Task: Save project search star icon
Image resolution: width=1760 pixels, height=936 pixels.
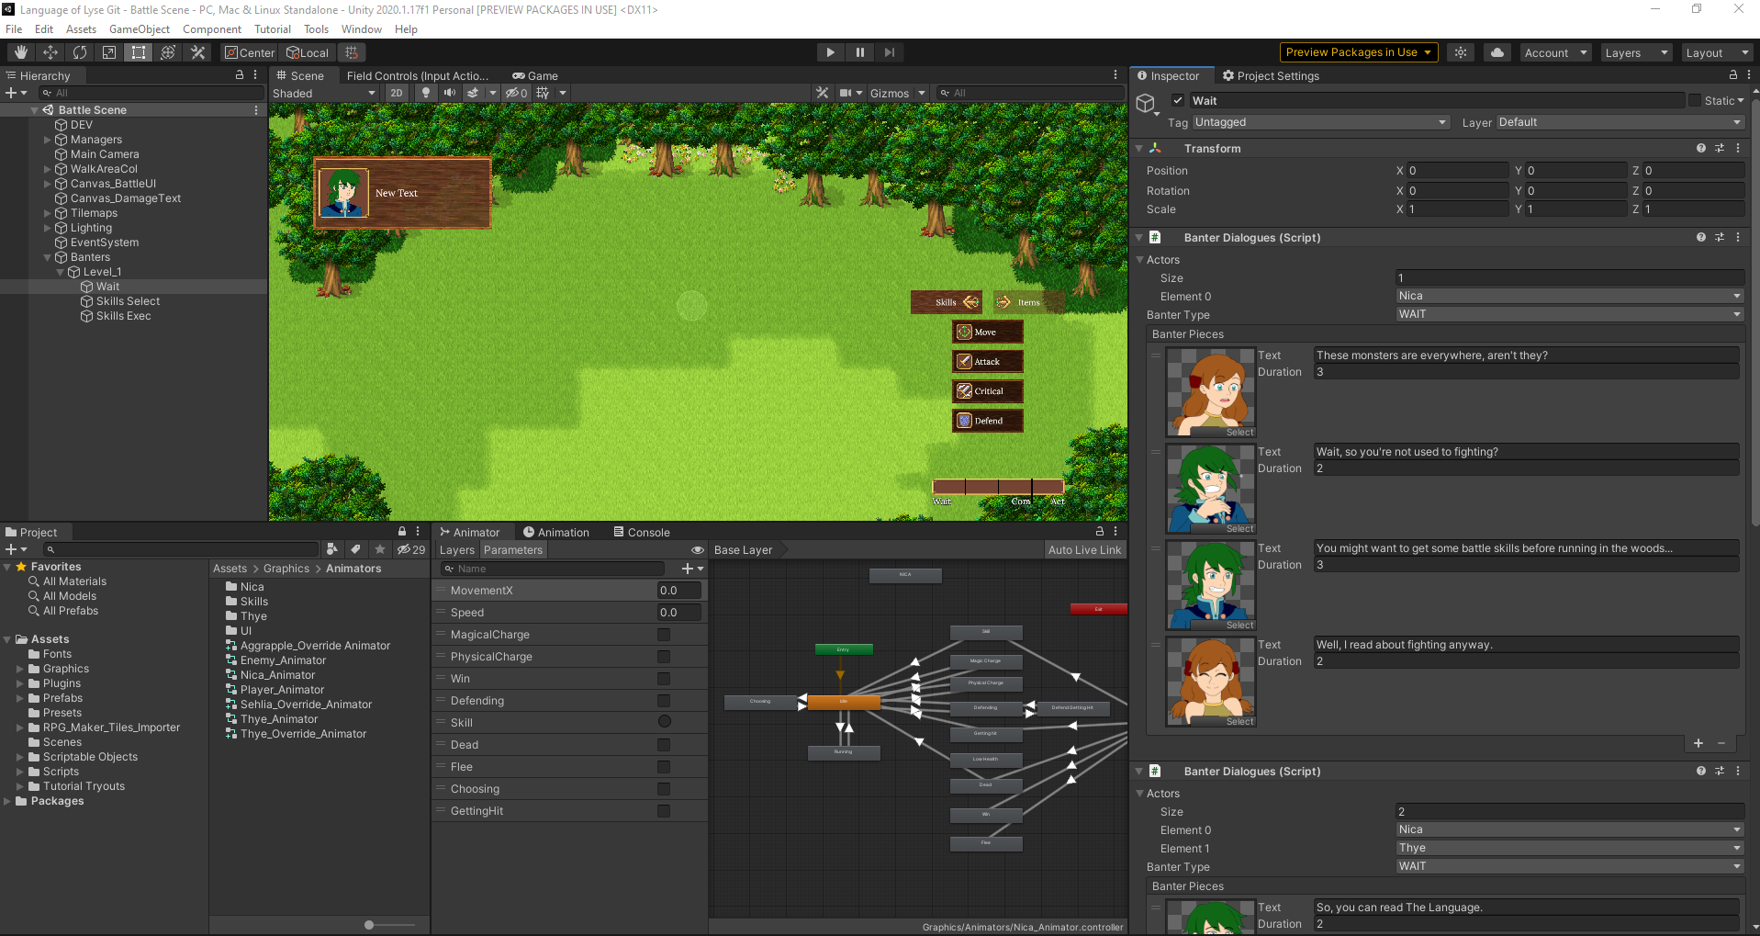Action: coord(380,549)
